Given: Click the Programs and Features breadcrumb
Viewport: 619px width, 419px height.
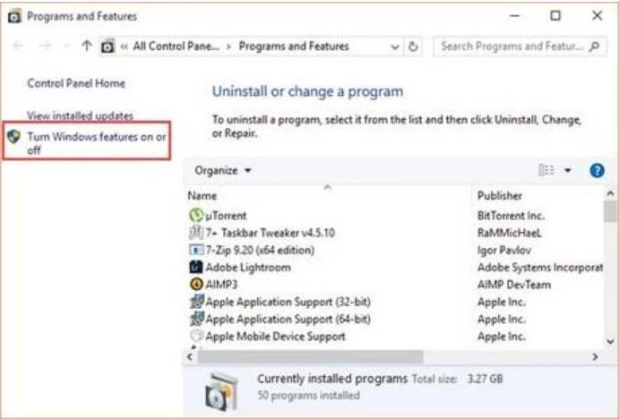Looking at the screenshot, I should coord(294,47).
